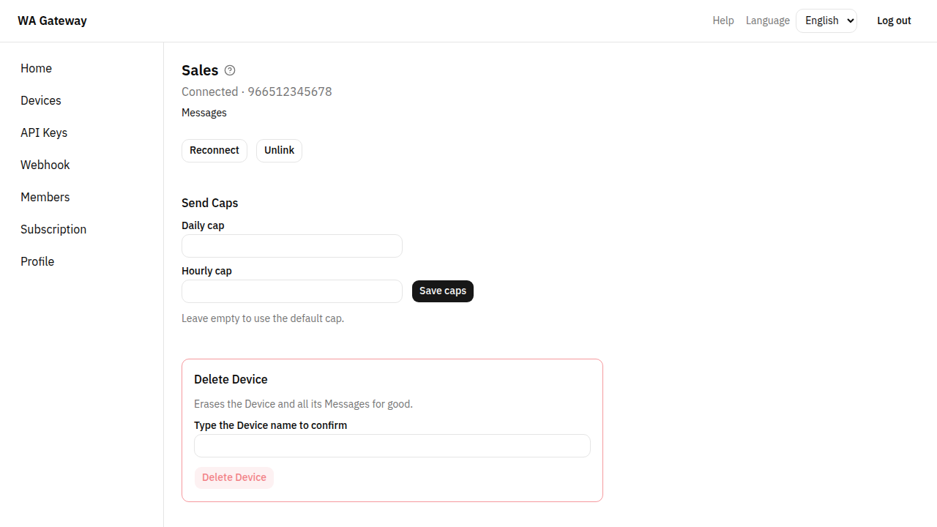
Task: Click the 'Sales' device title
Action: pos(200,70)
